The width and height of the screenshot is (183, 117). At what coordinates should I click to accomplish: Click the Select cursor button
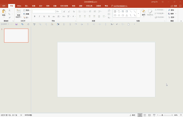pos(172,17)
